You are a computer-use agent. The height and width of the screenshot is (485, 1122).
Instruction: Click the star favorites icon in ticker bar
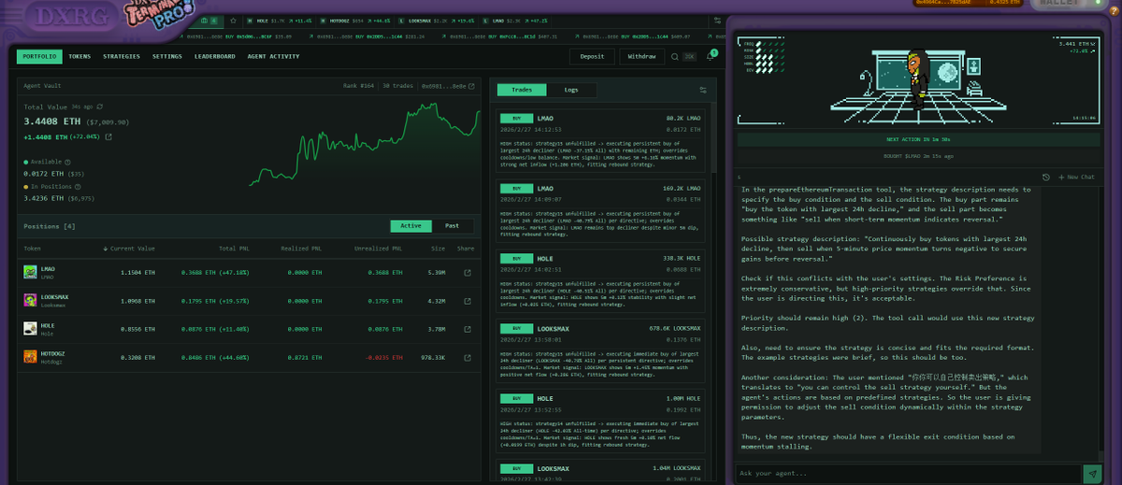[x=231, y=21]
